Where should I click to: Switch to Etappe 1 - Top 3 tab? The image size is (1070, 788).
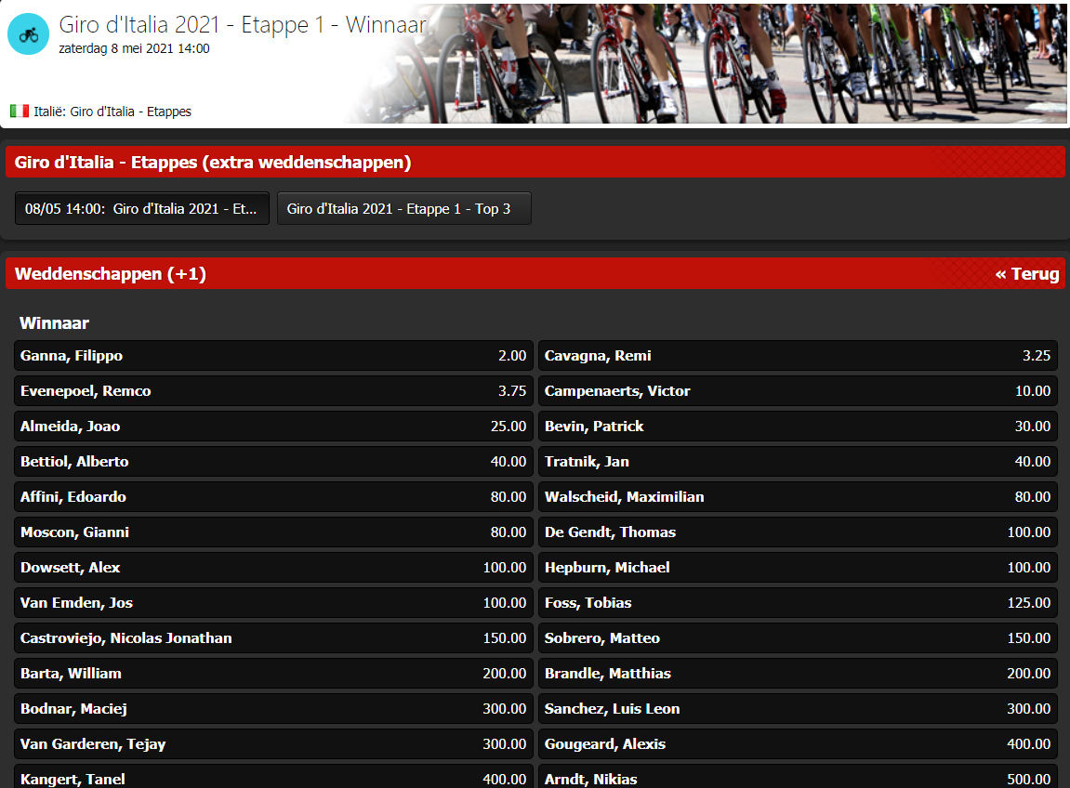point(403,209)
